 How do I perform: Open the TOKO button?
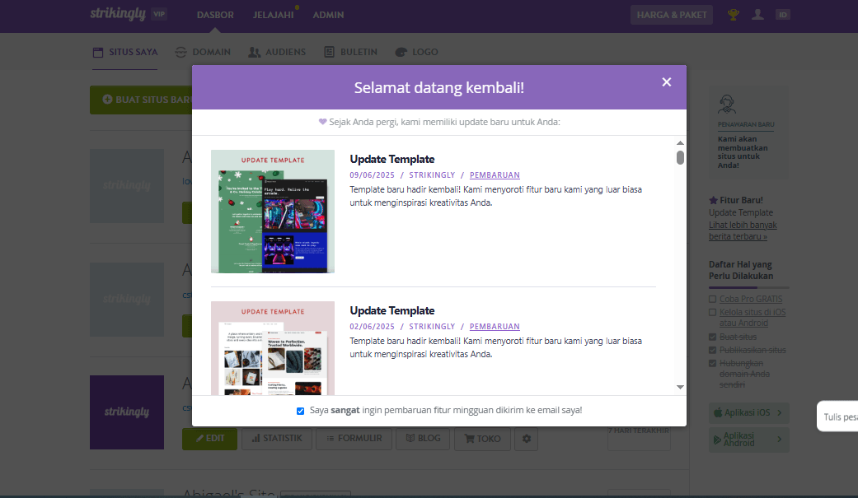483,439
